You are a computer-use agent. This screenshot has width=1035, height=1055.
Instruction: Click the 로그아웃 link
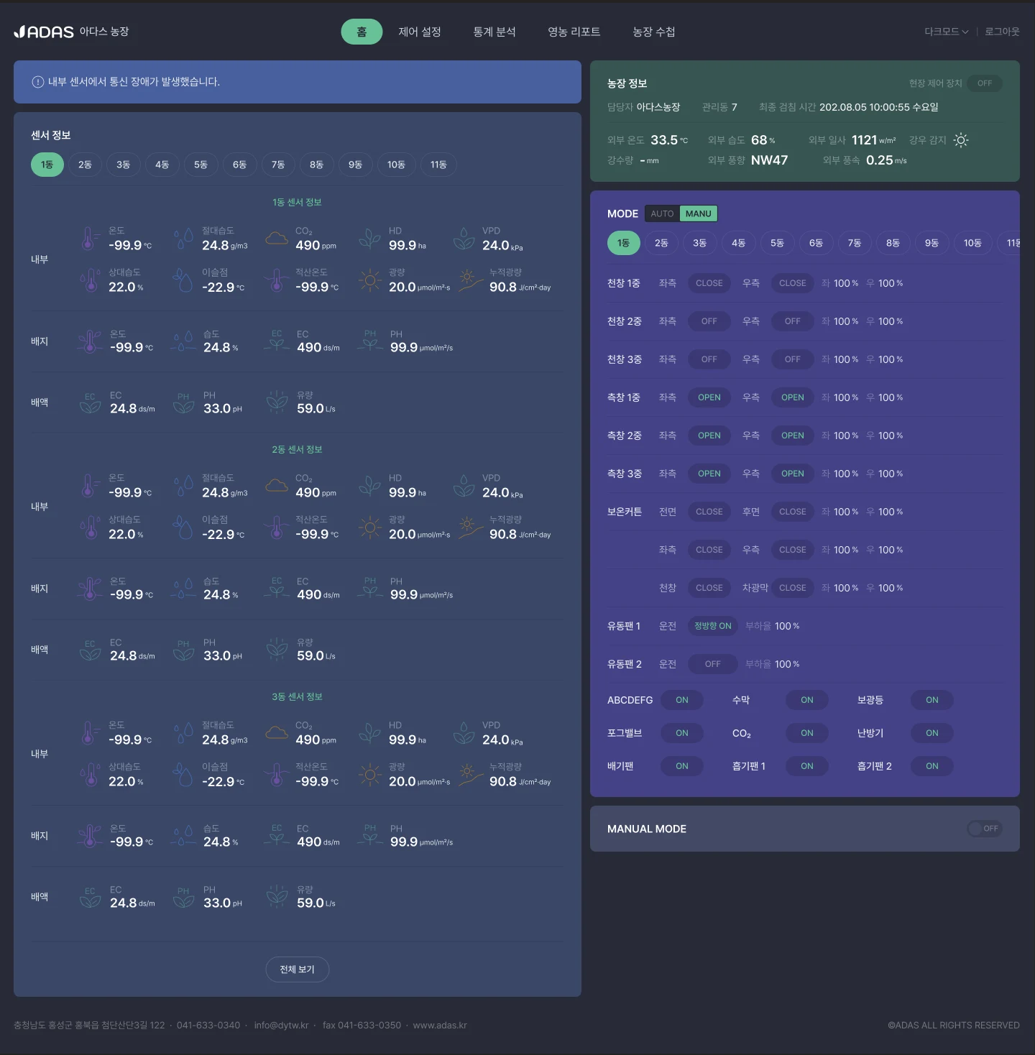pos(1002,32)
